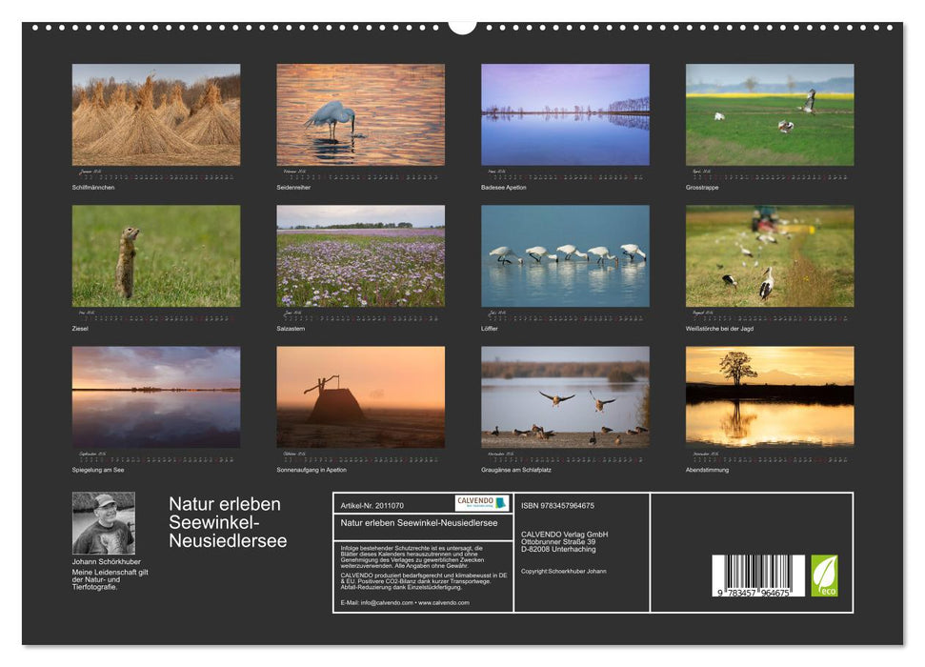
Task: Select the Natur erleben Seewinkel-Neusiedlersee title
Action: pyautogui.click(x=225, y=522)
